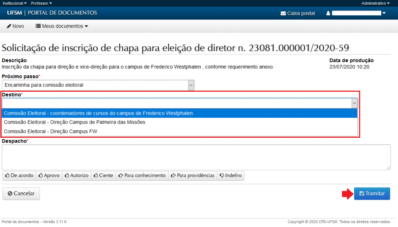Collapse the Destino dropdown arrow

354,103
